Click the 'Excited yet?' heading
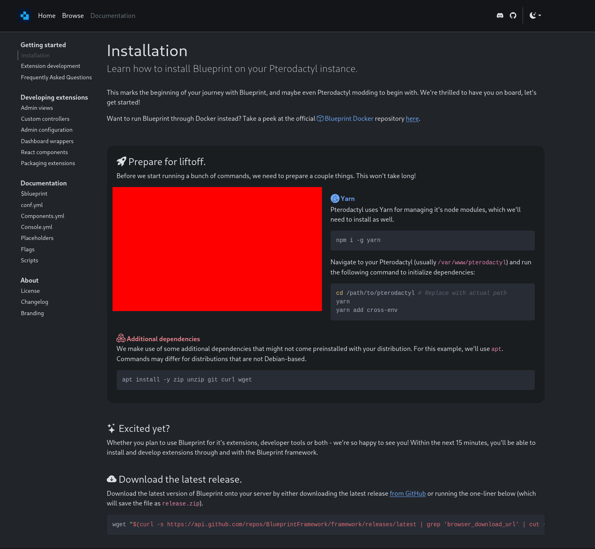Screen dimensions: 595x549 click(x=144, y=428)
